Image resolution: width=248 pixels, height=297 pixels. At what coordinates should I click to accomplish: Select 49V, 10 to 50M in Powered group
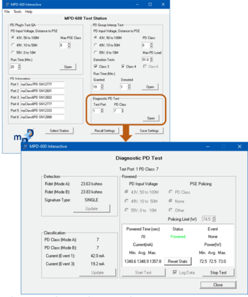141,201
